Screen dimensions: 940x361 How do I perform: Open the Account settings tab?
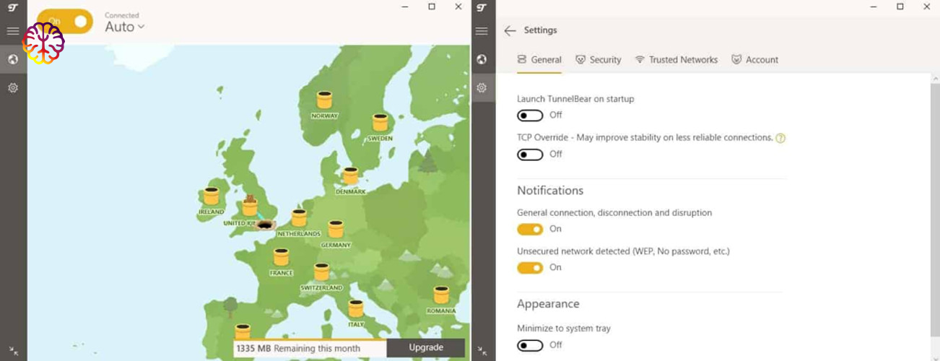click(755, 60)
